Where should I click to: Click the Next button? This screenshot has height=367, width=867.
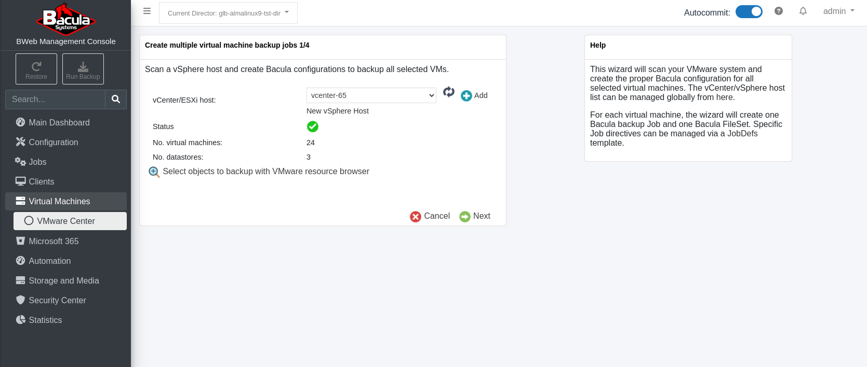475,216
